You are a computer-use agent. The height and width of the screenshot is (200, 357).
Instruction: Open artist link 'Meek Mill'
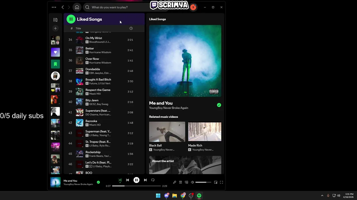pyautogui.click(x=95, y=94)
